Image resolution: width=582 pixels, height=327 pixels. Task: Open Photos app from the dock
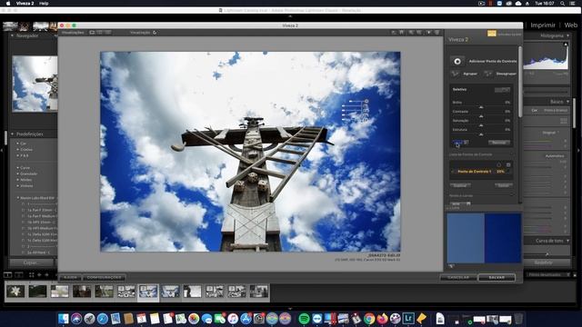pyautogui.click(x=194, y=319)
